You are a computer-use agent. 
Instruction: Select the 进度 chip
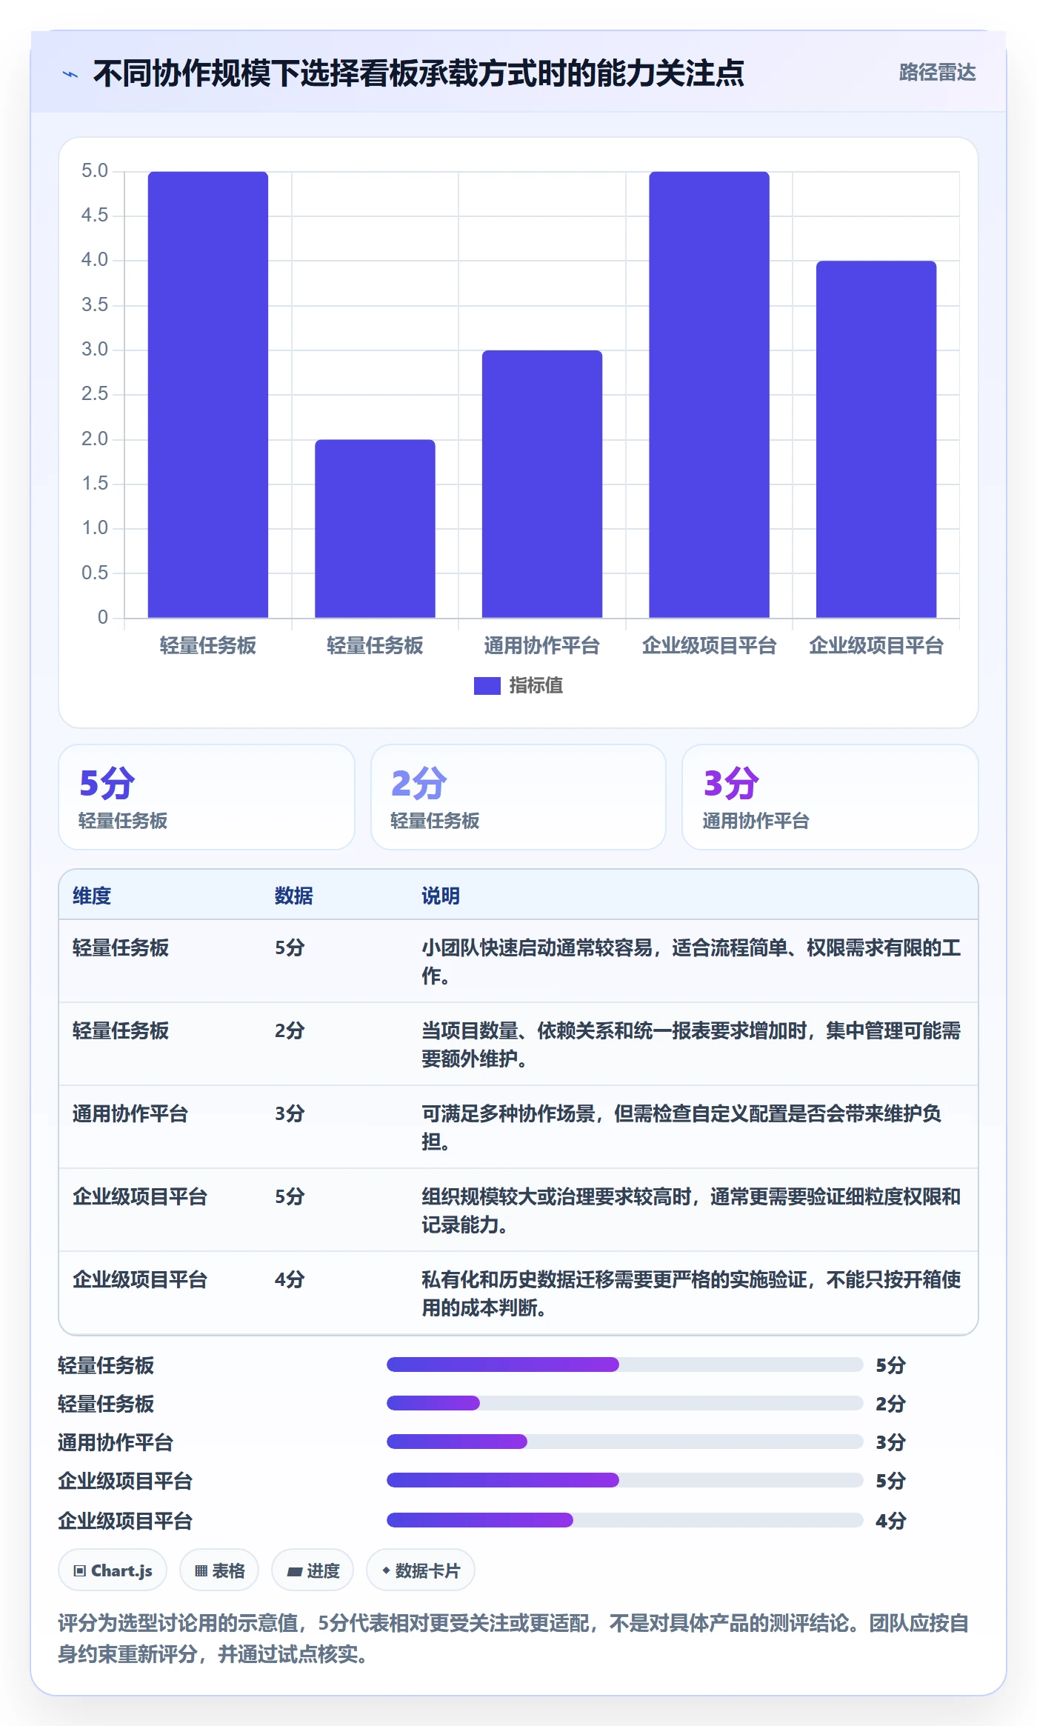[313, 1570]
